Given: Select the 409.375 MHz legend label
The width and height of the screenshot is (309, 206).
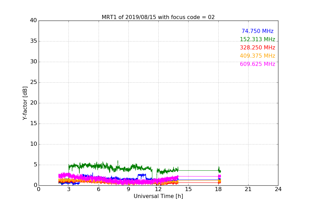Looking at the screenshot, I should pyautogui.click(x=257, y=56).
